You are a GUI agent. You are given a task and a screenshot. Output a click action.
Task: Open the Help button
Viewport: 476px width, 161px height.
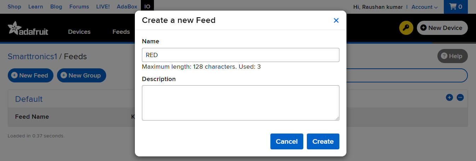click(x=452, y=56)
